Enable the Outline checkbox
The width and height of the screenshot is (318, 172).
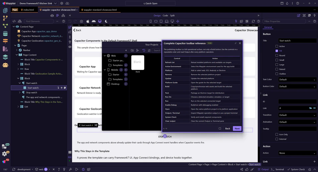point(277,74)
